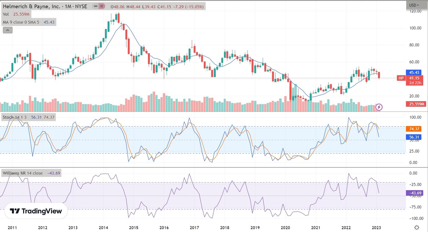Open the USD currency dropdown
The image size is (428, 232).
(414, 5)
